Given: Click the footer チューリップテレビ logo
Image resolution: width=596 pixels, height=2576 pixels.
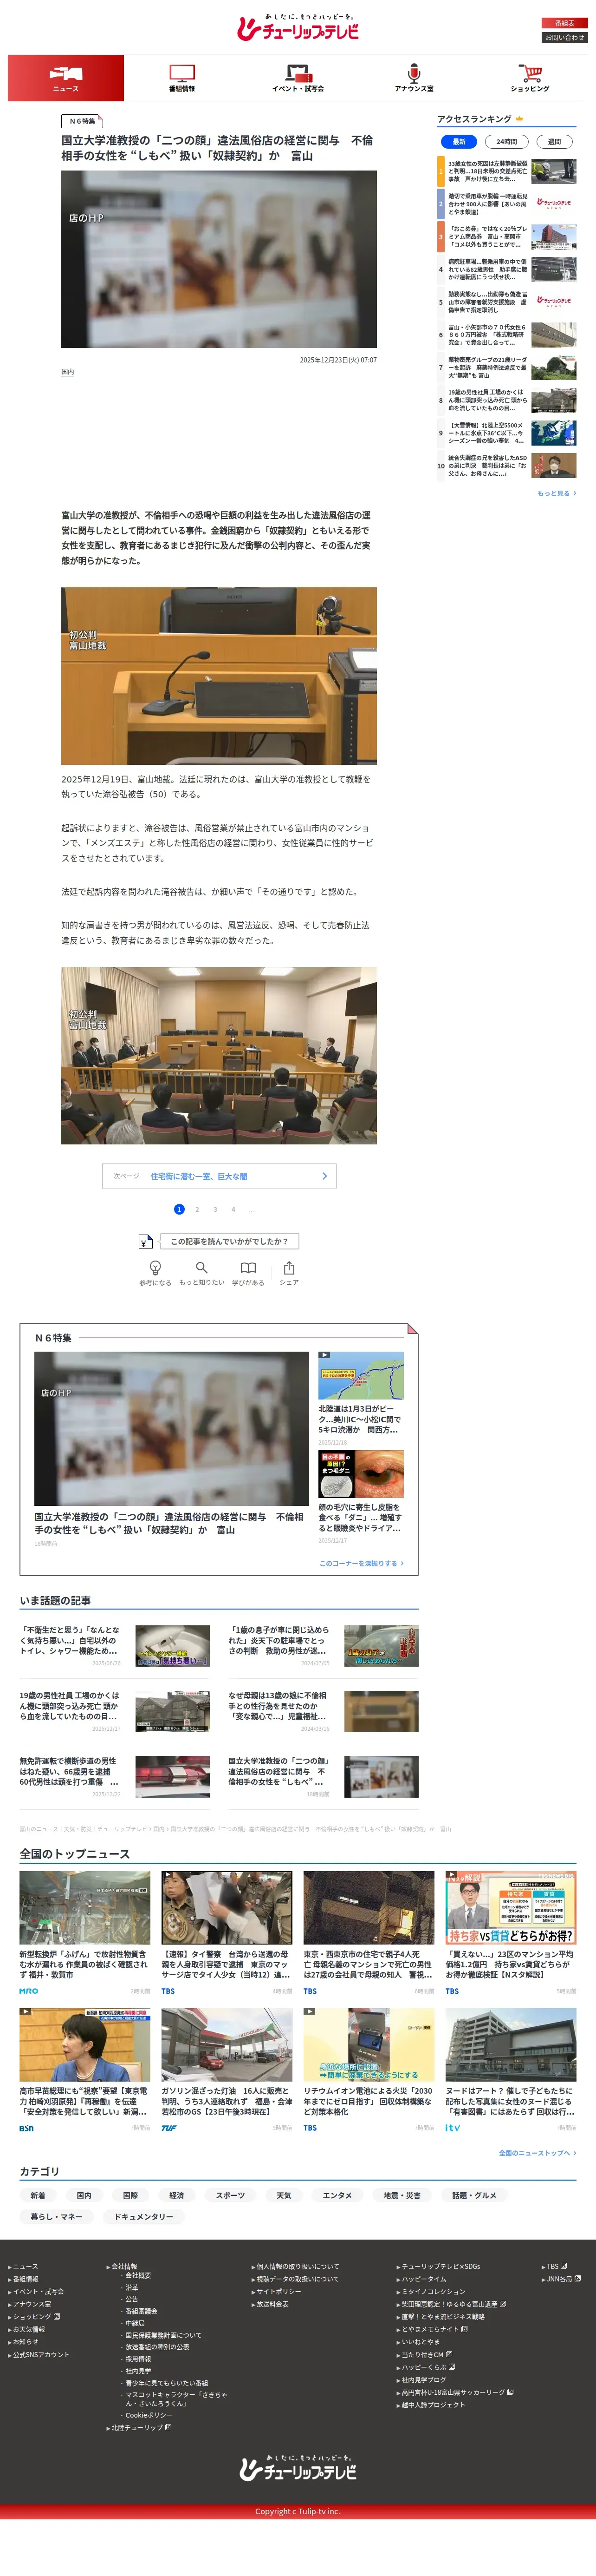Looking at the screenshot, I should coord(298,2468).
